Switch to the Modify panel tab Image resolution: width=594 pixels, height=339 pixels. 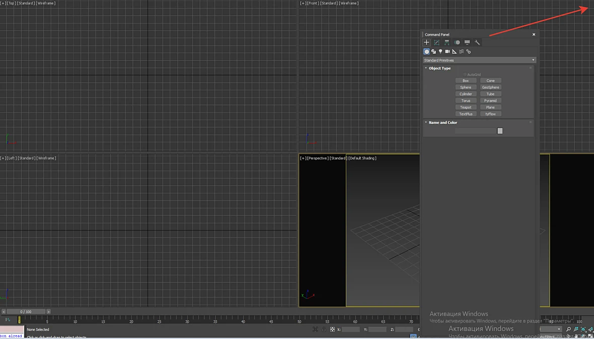click(437, 42)
